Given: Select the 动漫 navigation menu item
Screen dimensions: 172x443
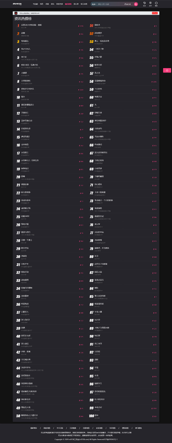Looking at the screenshot, I should click(x=47, y=4).
